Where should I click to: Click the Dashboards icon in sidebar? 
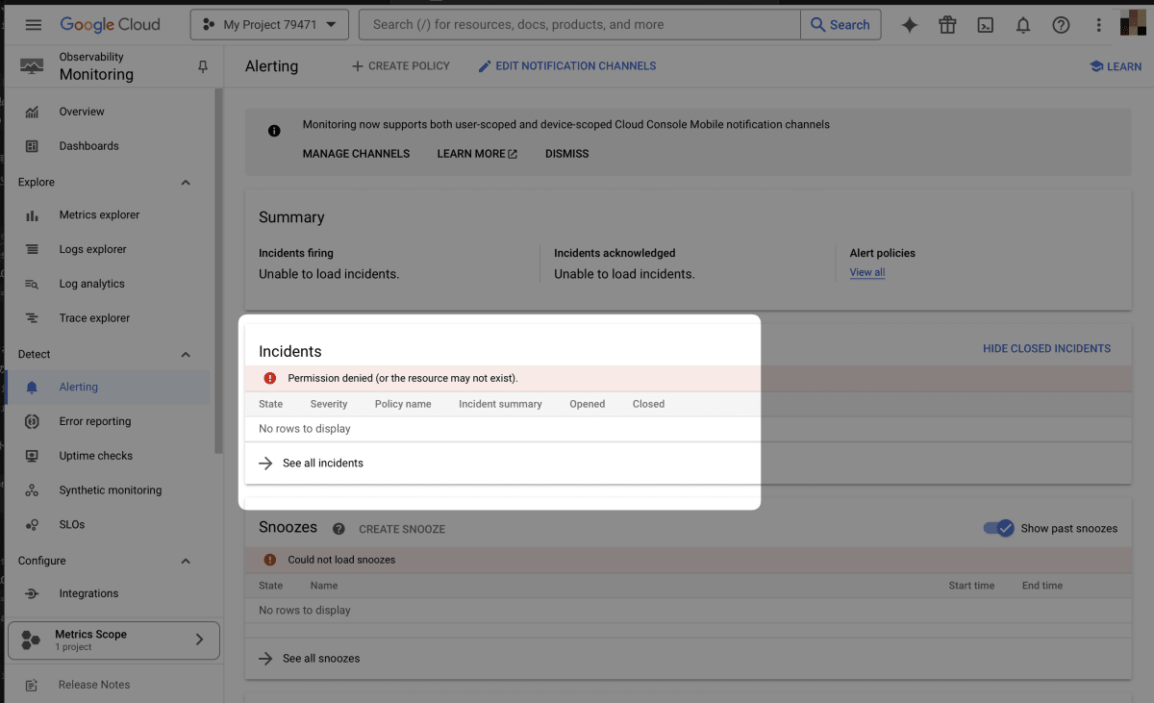click(32, 146)
